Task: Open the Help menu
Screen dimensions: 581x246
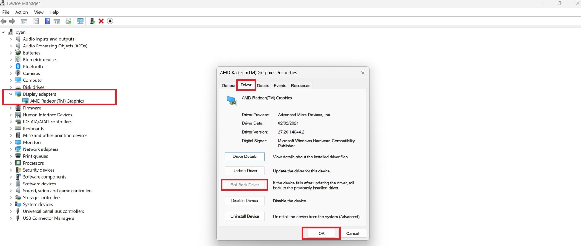Action: 54,12
